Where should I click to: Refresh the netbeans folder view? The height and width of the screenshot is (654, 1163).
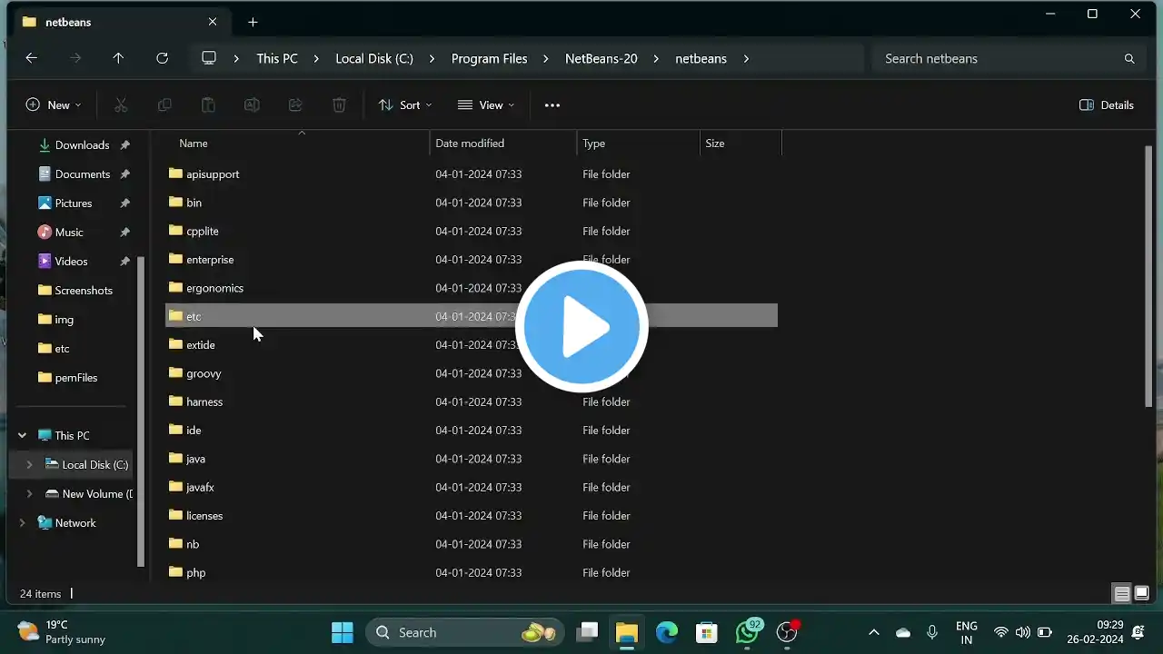pyautogui.click(x=162, y=58)
